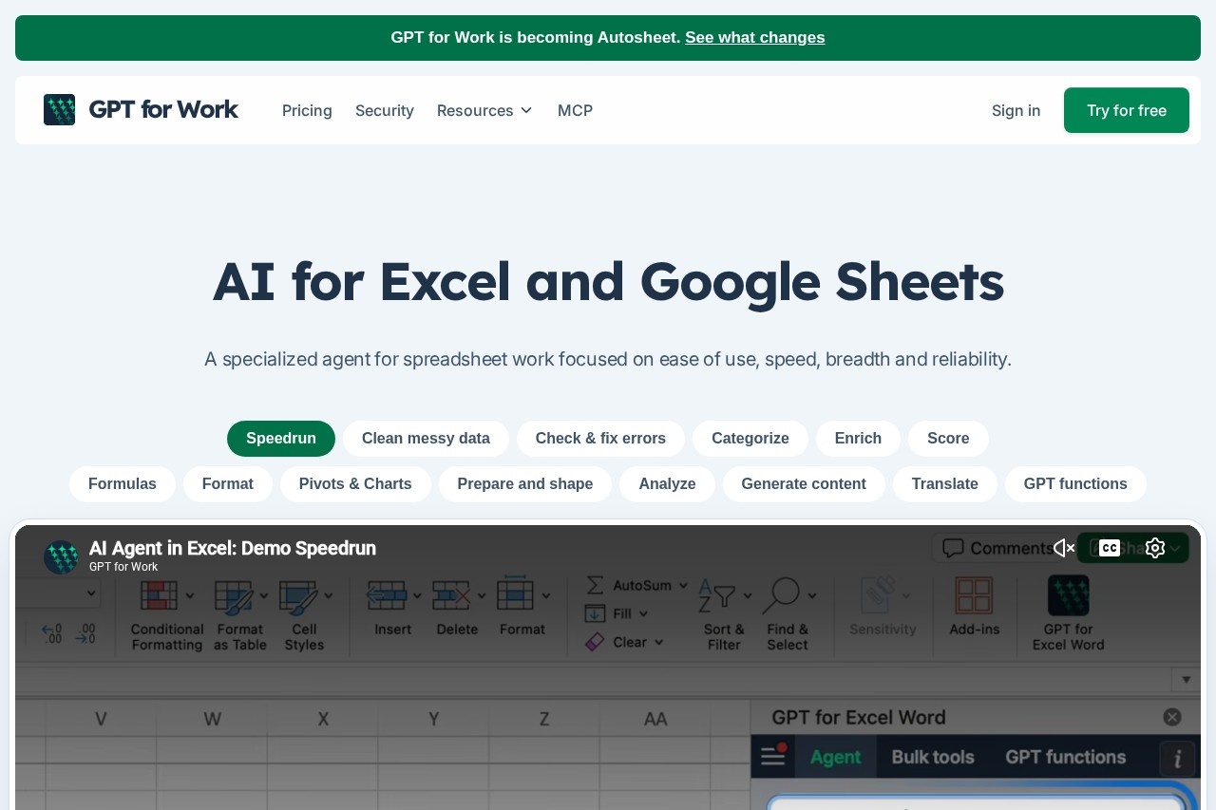Screen dimensions: 1216x810
Task: Click the Insert cells icon
Action: pos(387,595)
